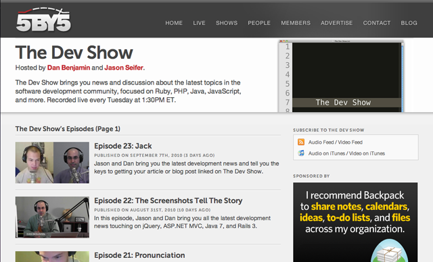Open the CONTACT page
The height and width of the screenshot is (262, 433).
point(377,23)
